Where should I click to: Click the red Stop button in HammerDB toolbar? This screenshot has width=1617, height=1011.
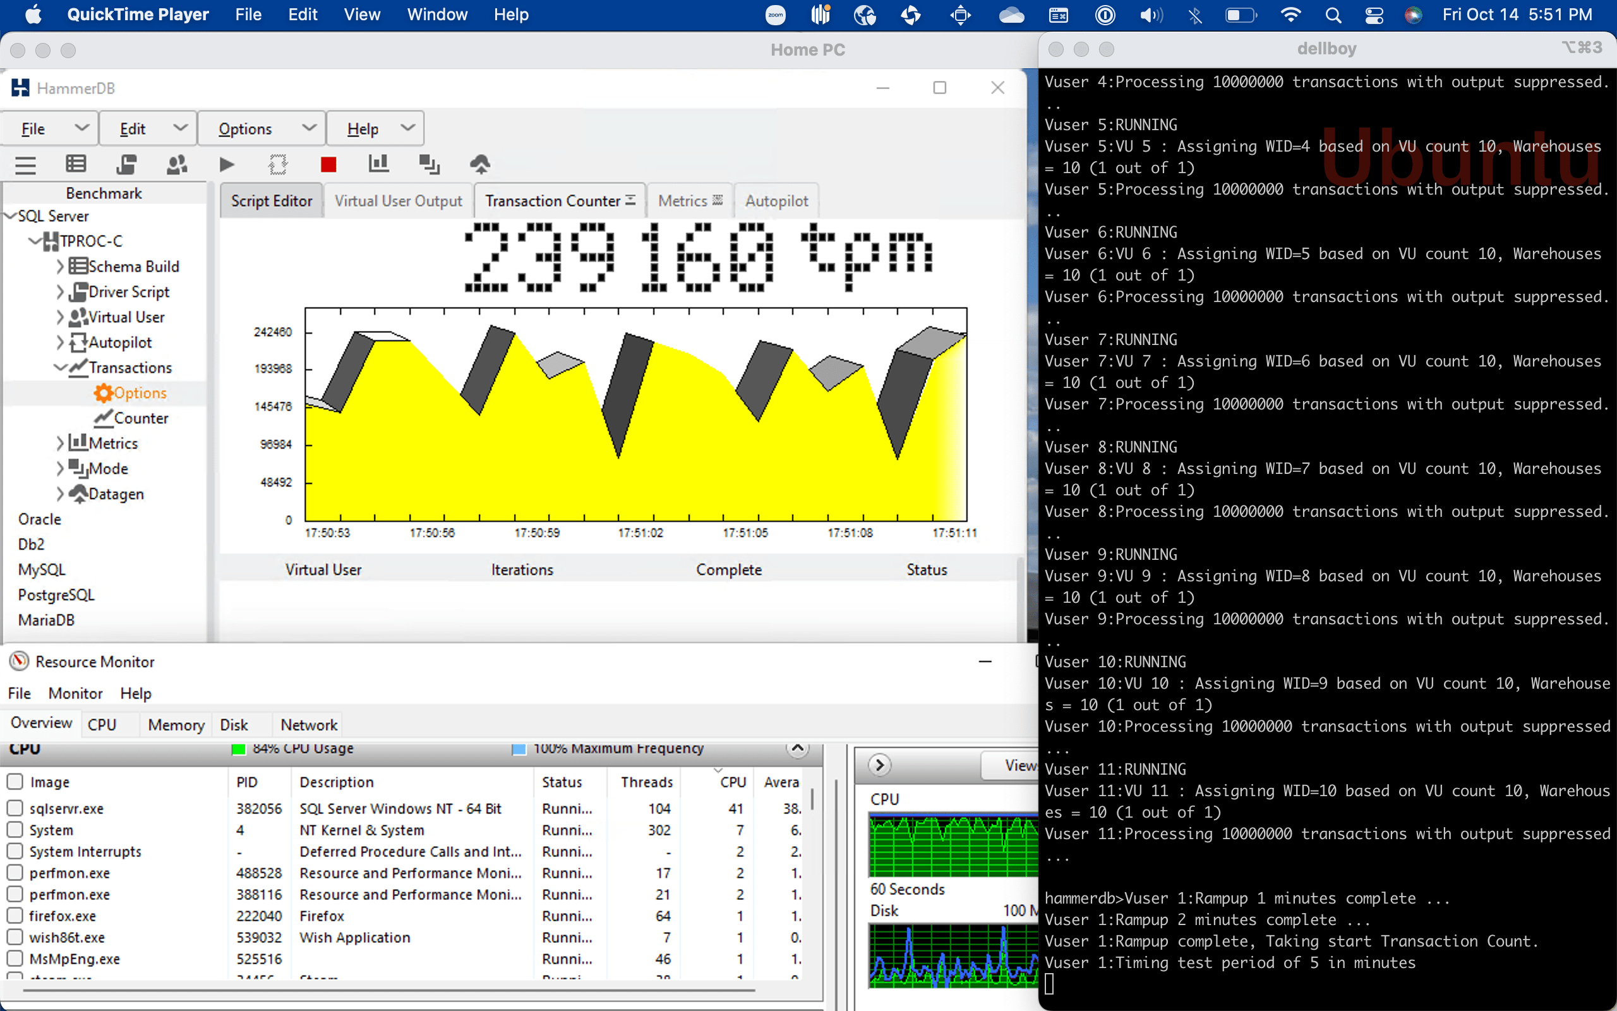coord(328,164)
